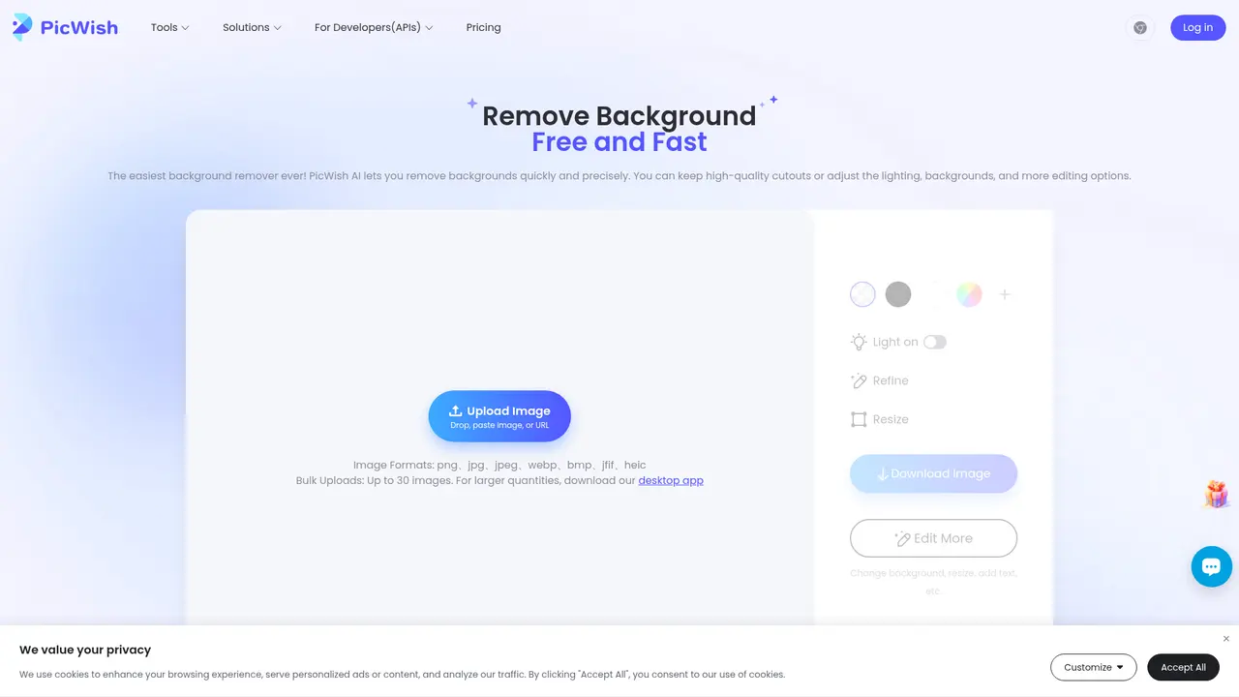The height and width of the screenshot is (697, 1239).
Task: Select the Refine tool
Action: (x=880, y=380)
